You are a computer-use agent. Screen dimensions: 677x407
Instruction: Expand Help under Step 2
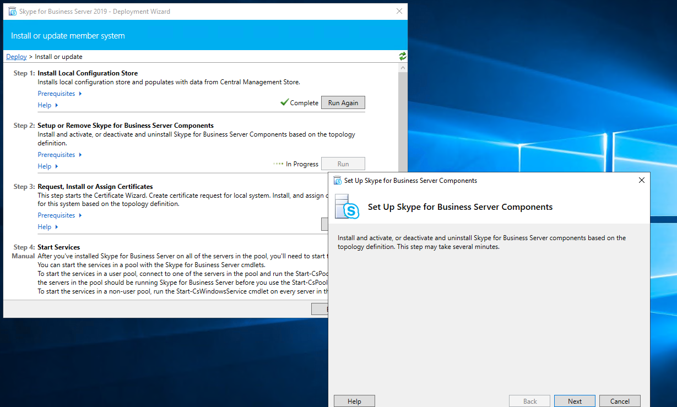pos(47,166)
